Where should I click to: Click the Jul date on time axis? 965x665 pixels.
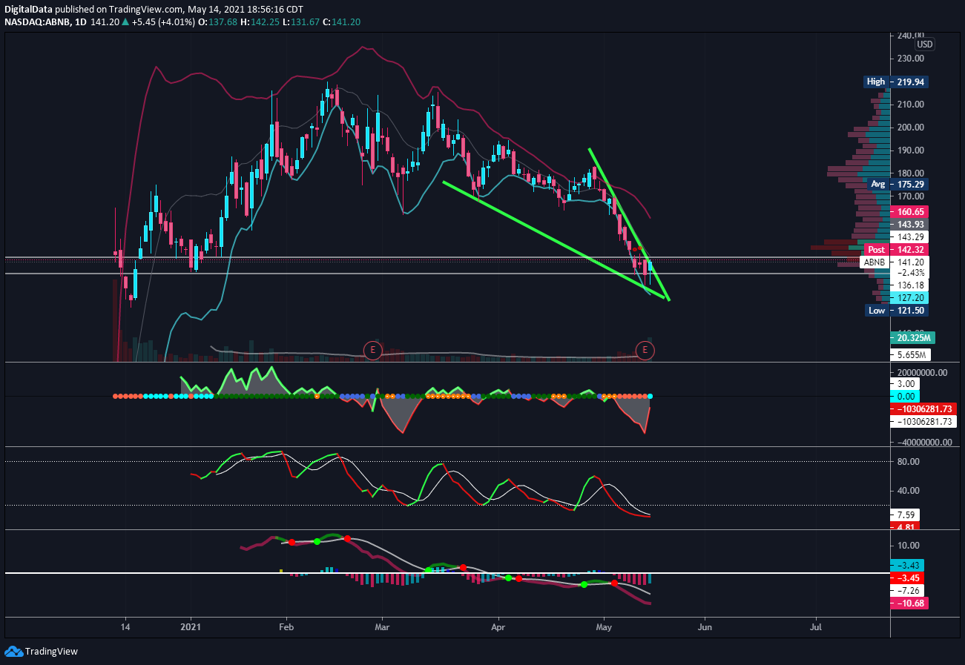(817, 627)
